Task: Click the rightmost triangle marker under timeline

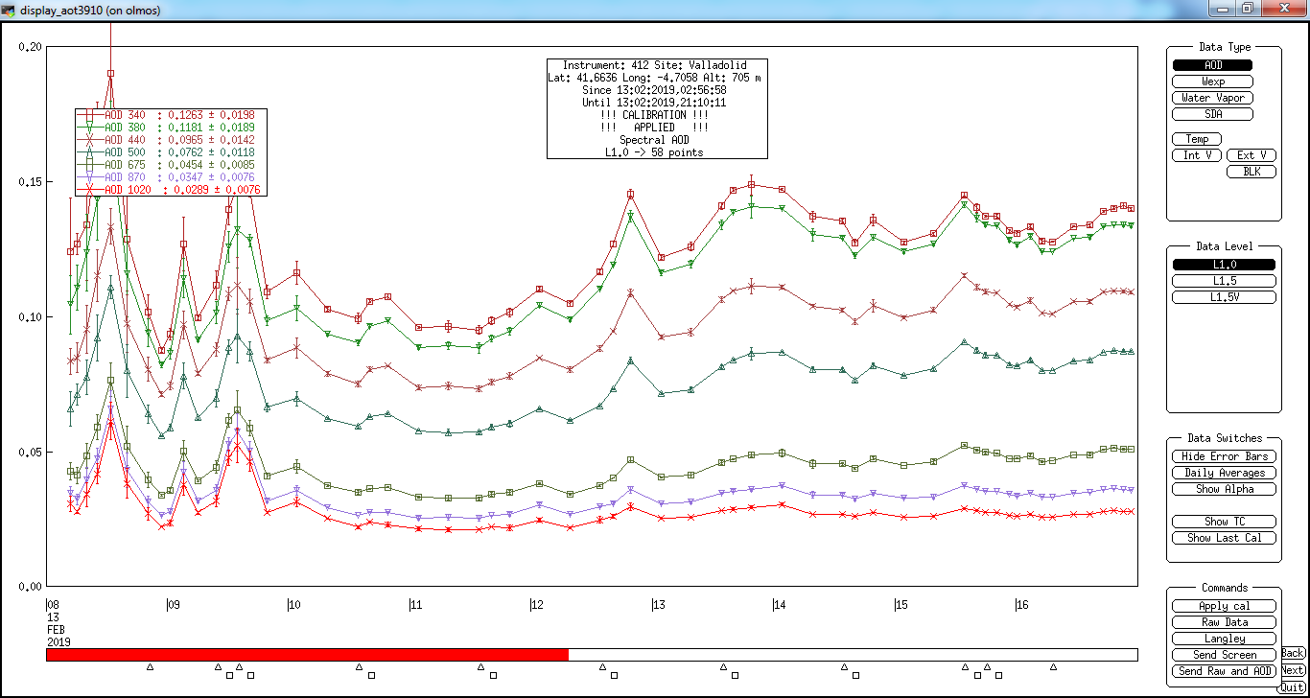Action: [x=1053, y=666]
